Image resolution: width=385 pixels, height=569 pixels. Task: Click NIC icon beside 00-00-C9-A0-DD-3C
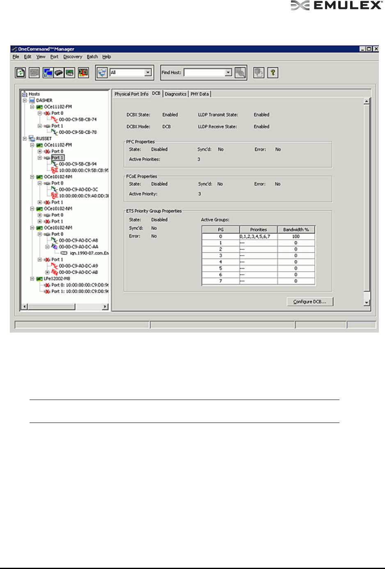(x=55, y=190)
